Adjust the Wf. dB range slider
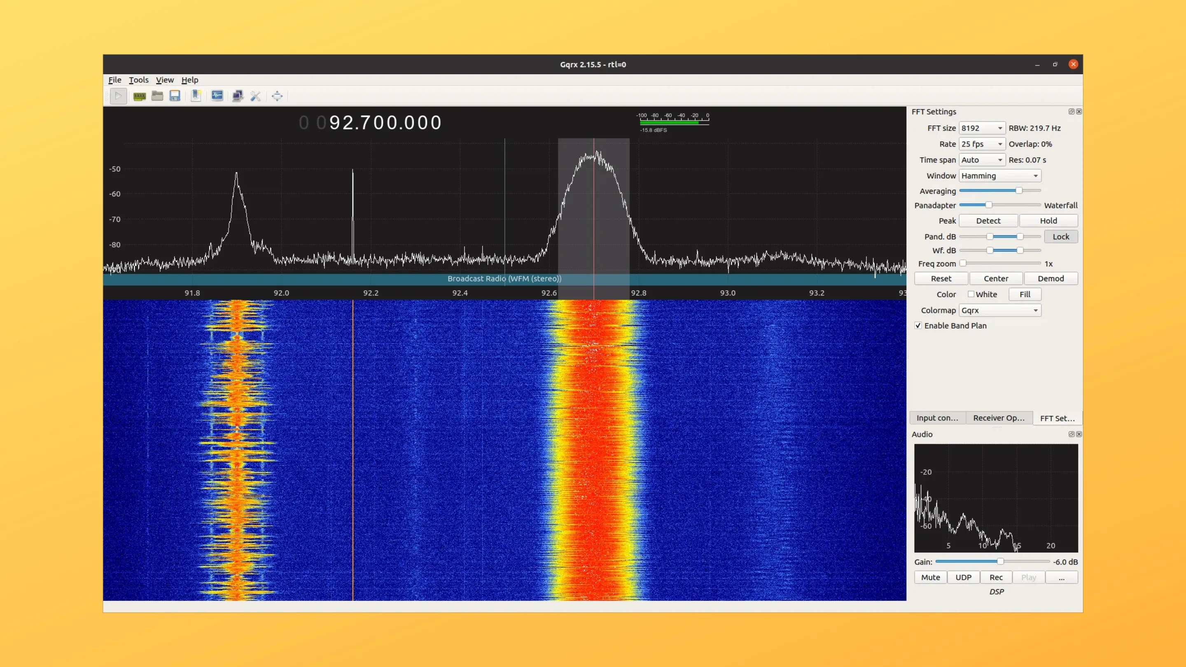Image resolution: width=1186 pixels, height=667 pixels. click(999, 250)
